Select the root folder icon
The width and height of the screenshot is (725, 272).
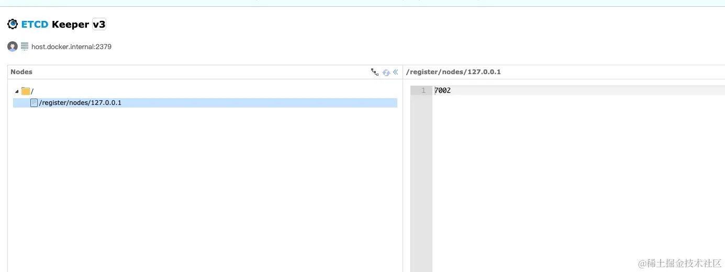pyautogui.click(x=26, y=91)
